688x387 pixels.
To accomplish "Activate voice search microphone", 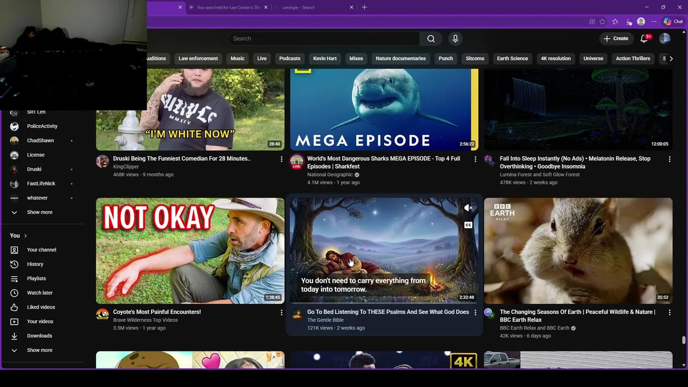I will [x=455, y=39].
